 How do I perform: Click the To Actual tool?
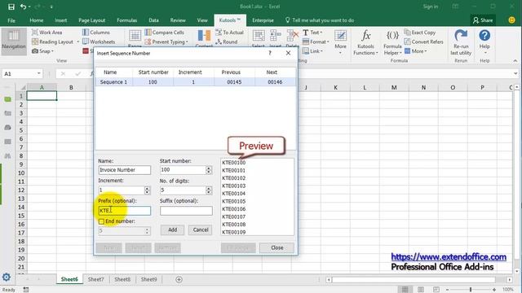click(229, 33)
